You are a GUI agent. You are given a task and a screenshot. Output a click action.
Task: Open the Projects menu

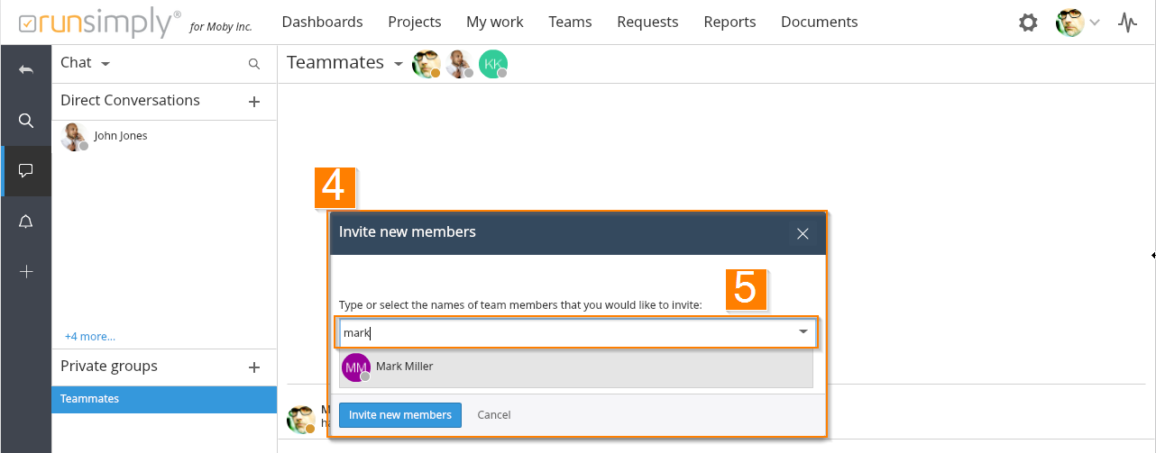coord(415,22)
